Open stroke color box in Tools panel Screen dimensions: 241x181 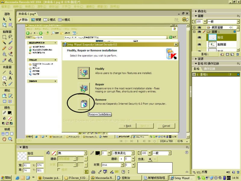[10, 113]
